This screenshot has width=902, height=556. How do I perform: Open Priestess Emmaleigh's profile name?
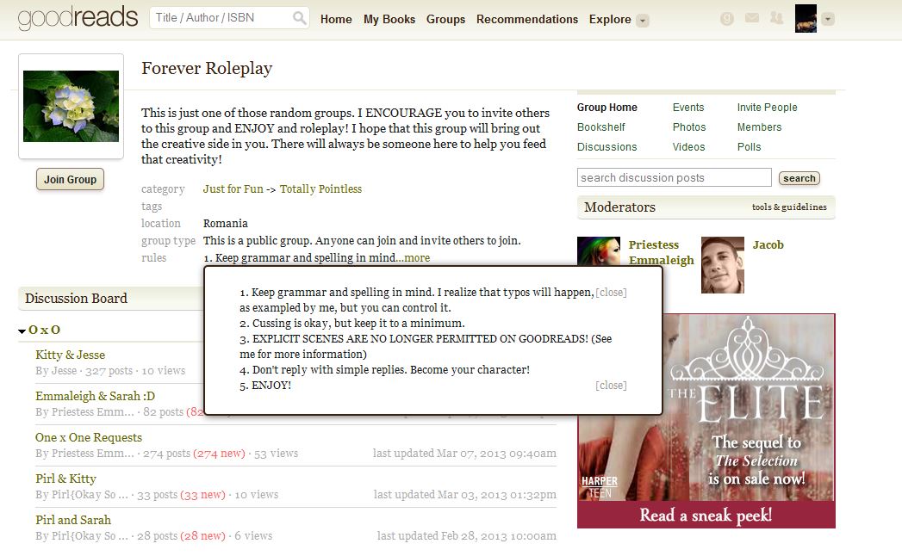[x=661, y=252]
